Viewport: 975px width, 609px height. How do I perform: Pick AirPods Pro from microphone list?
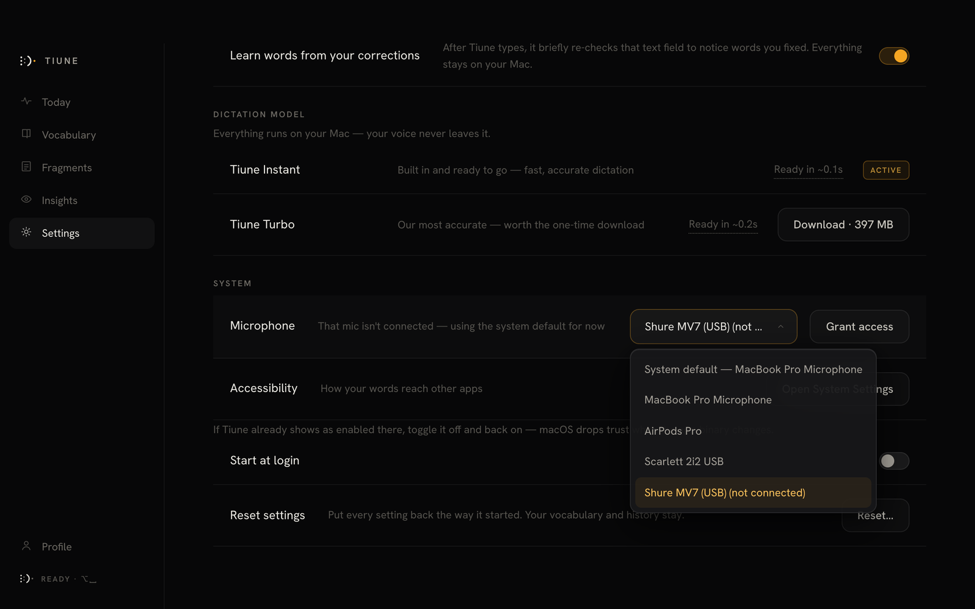tap(753, 431)
